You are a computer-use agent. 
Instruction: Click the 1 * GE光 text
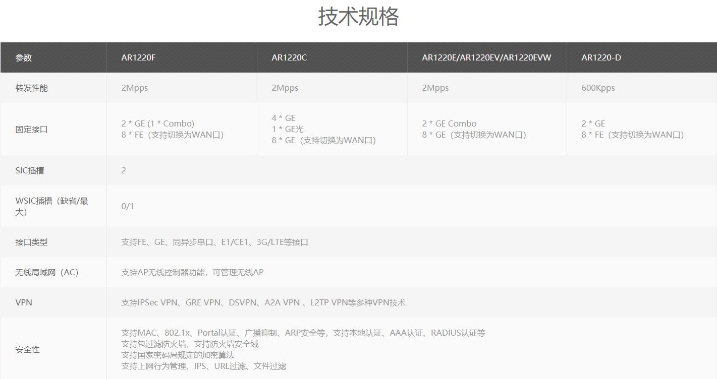pyautogui.click(x=288, y=129)
